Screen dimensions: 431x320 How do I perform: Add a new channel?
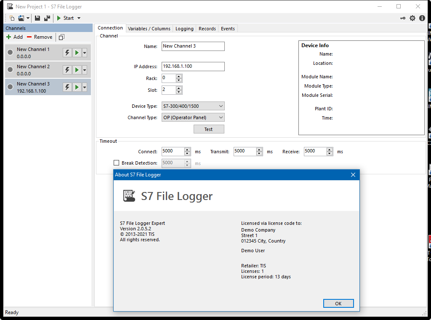click(x=14, y=37)
